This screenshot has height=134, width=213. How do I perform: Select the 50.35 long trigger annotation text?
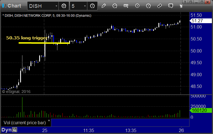(27, 38)
